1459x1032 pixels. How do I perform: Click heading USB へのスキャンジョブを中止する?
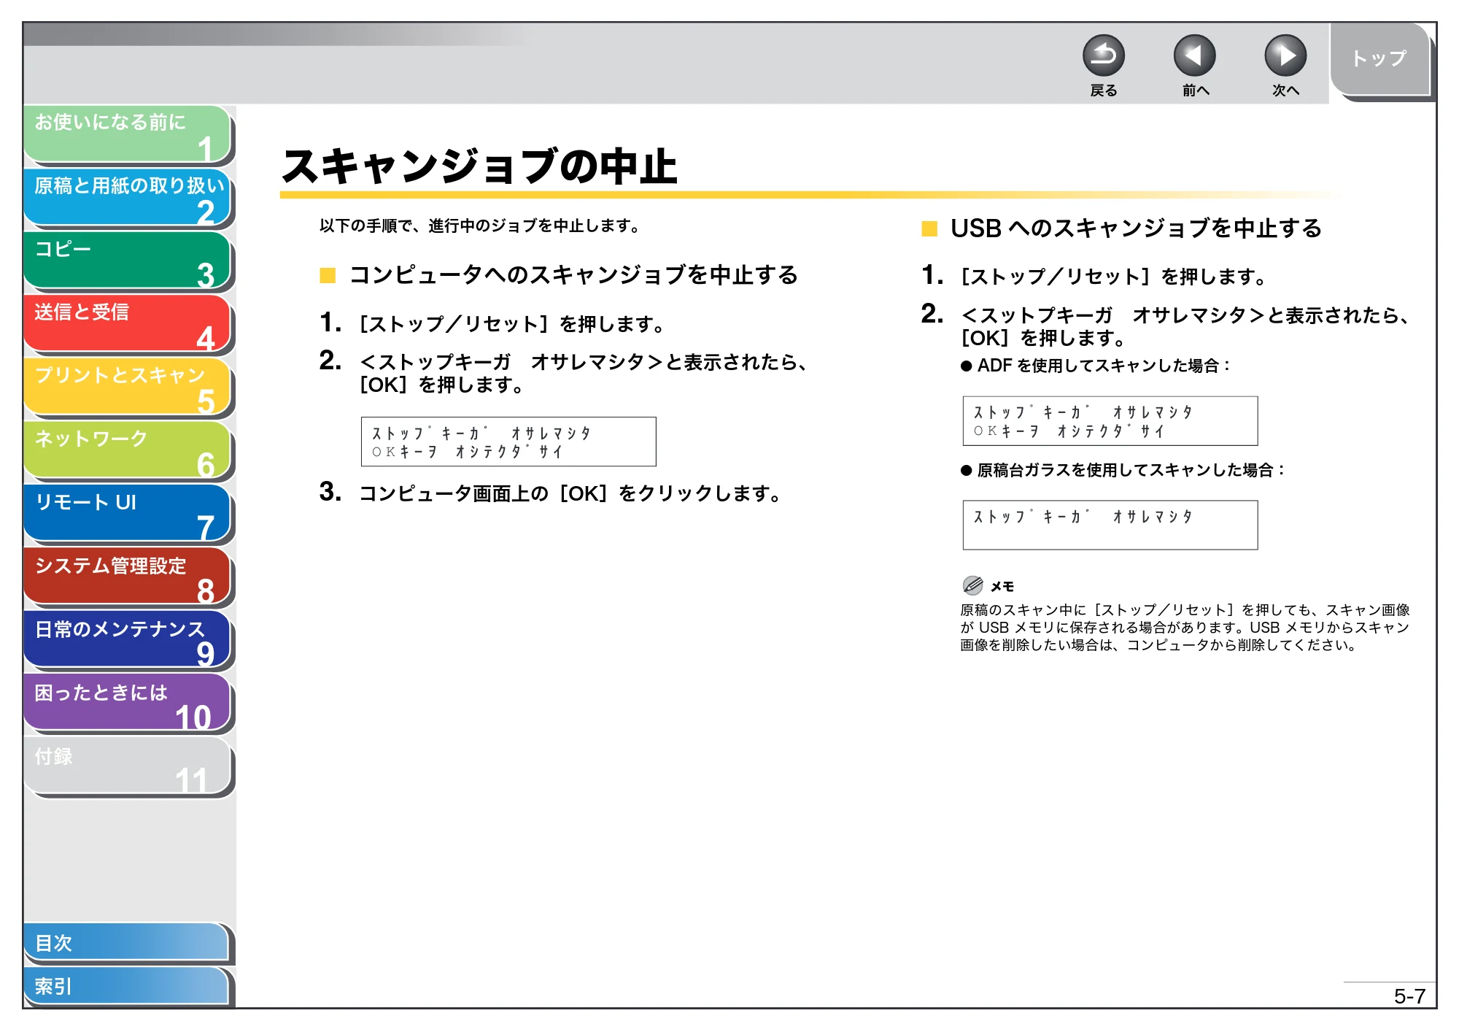point(1136,228)
